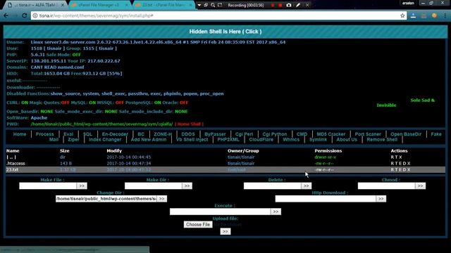This screenshot has width=451, height=253.
Task: Click the Execute command field
Action: coord(220,212)
